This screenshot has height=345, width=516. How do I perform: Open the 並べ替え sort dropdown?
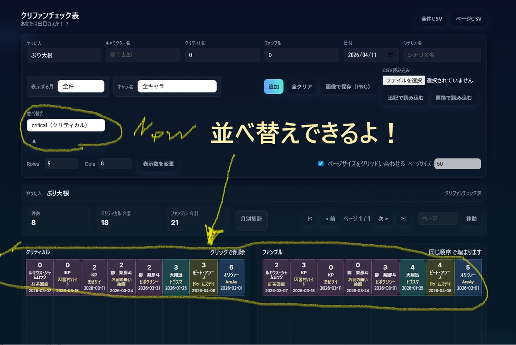[66, 125]
